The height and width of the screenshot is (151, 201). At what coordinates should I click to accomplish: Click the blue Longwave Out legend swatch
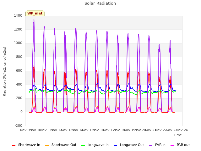point(116,145)
